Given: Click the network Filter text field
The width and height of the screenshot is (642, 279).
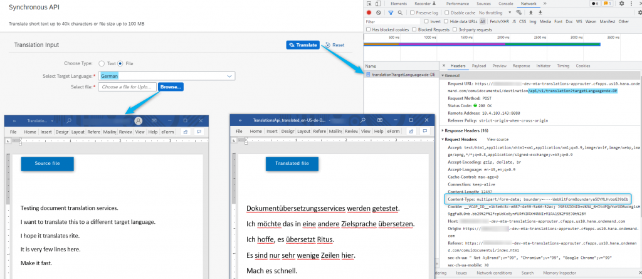Looking at the screenshot, I should coord(392,21).
